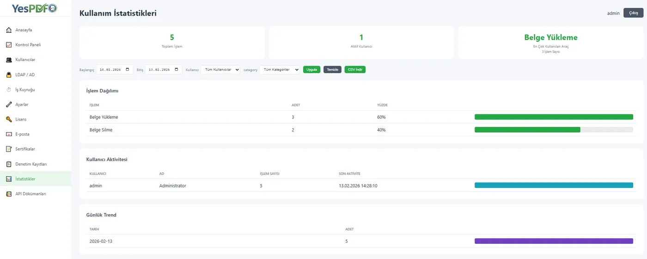Click the Bitiş date field 13.02.2026
The width and height of the screenshot is (647, 259).
pos(164,70)
